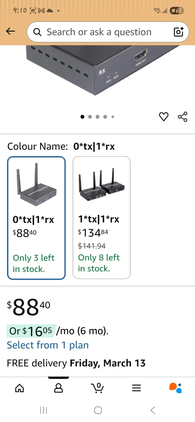
Task: Tap the camera lens search icon
Action: 179,32
